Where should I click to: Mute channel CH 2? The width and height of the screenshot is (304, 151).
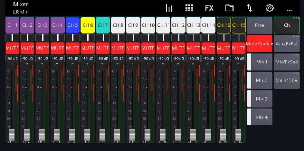[27, 48]
